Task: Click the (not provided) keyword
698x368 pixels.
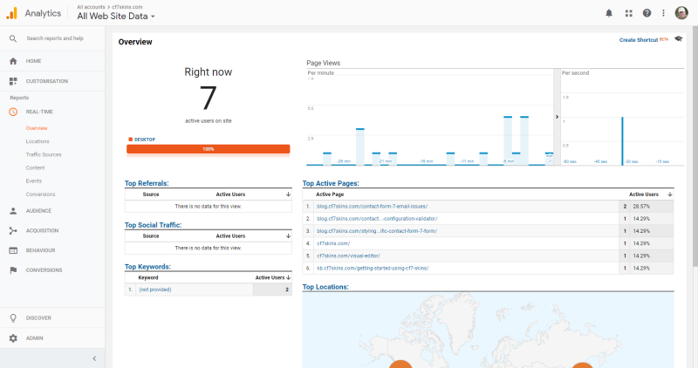Action: coord(155,290)
